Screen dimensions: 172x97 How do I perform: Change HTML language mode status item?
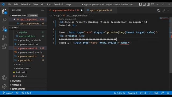(155, 93)
